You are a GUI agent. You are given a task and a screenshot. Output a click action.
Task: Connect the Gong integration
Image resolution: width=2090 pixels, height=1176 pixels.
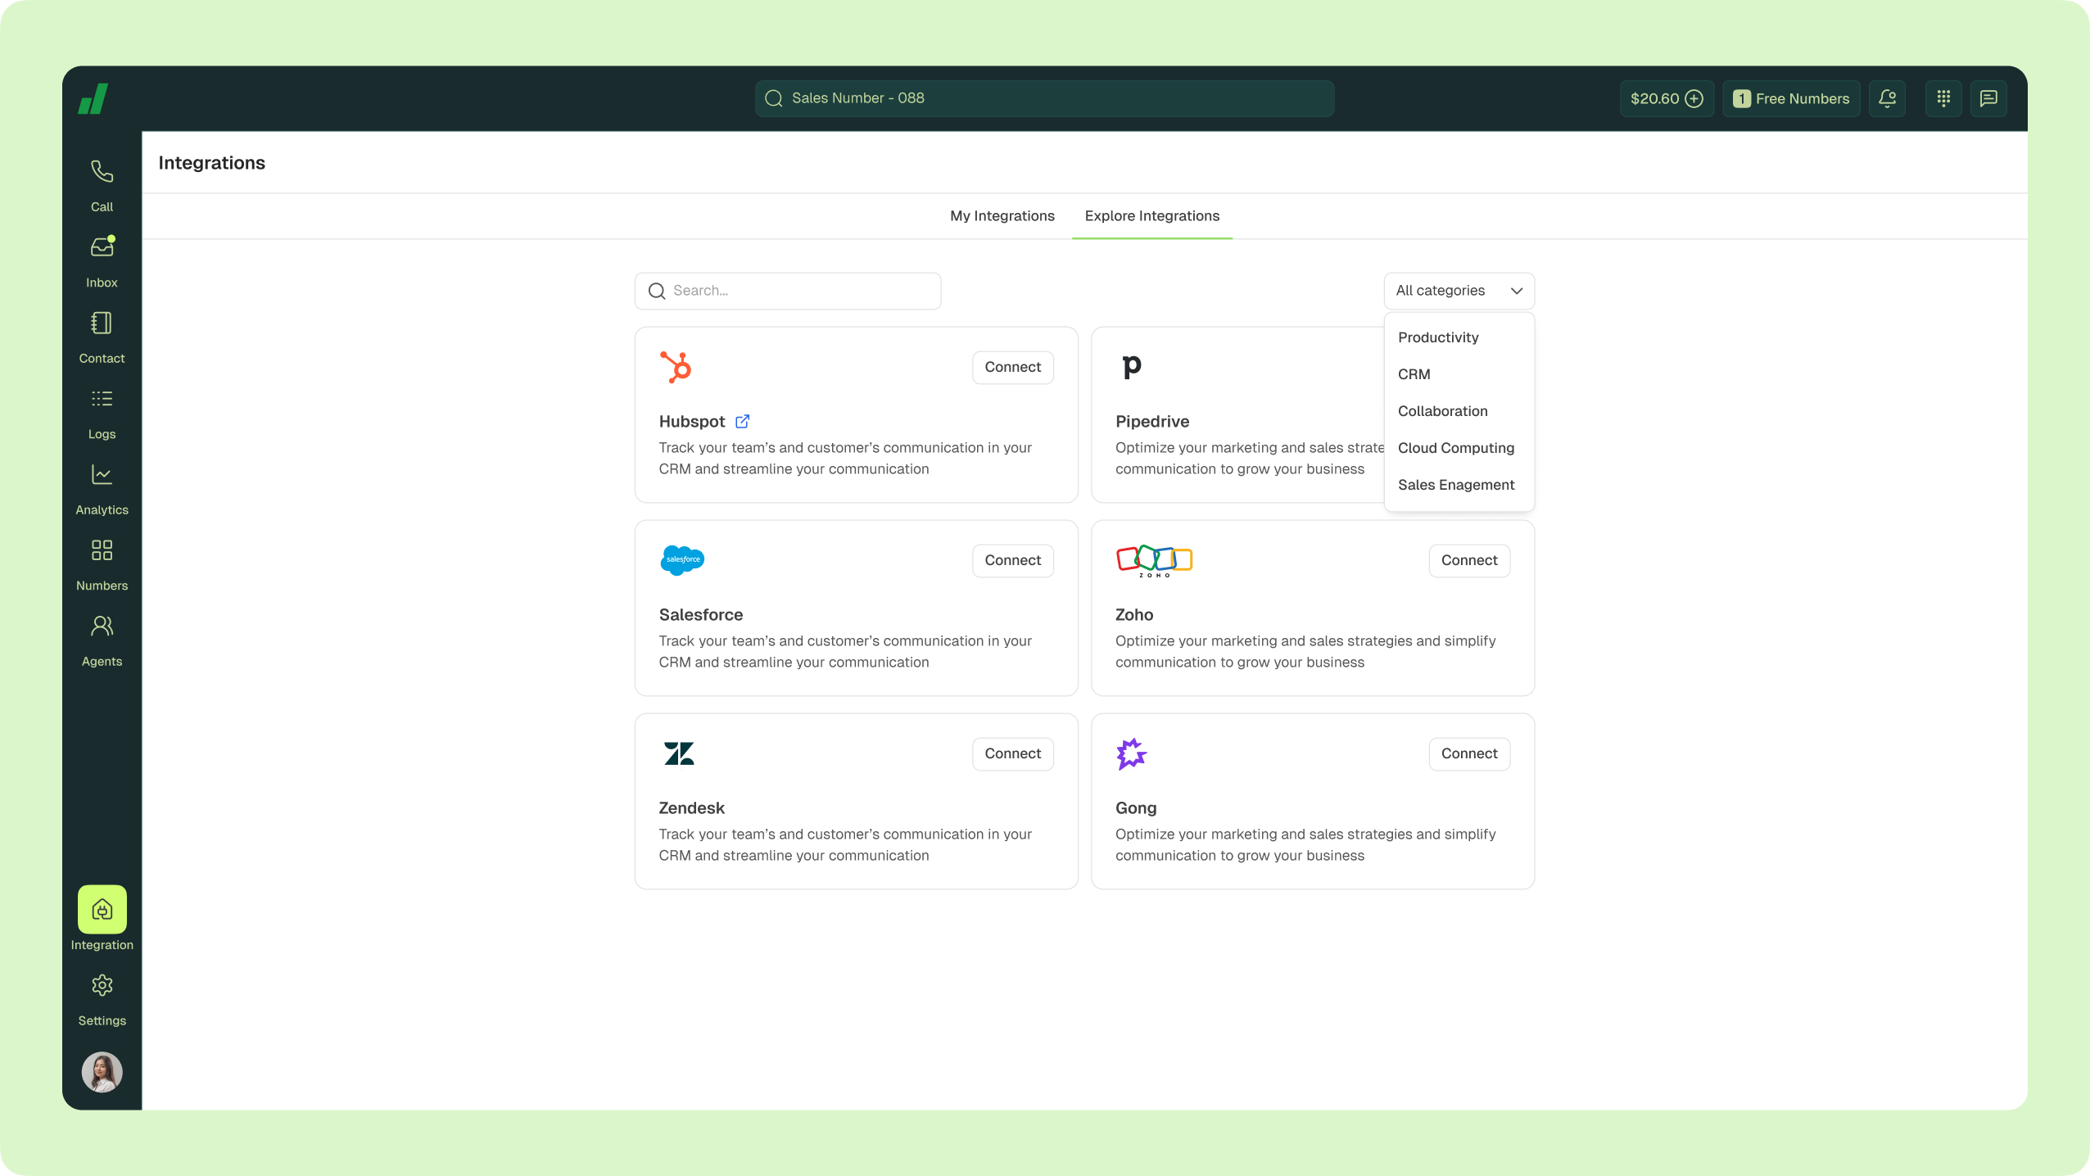coord(1469,753)
